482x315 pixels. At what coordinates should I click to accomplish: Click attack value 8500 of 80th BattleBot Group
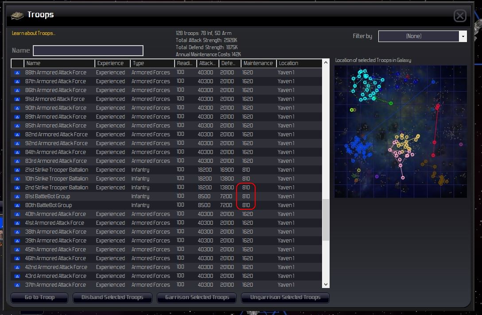(204, 205)
